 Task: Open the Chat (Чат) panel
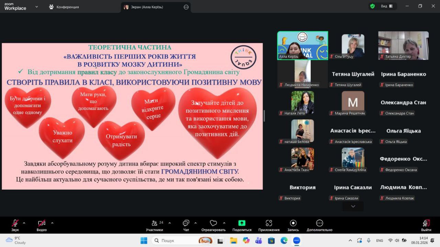[x=186, y=224]
